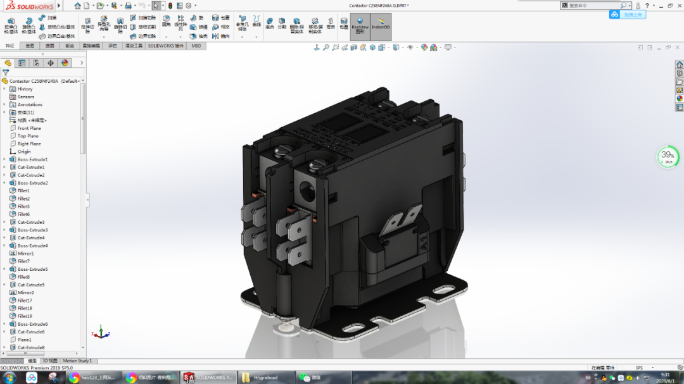Screen dimensions: 684x384
Task: Open the Hole Wizard tool
Action: (x=104, y=24)
